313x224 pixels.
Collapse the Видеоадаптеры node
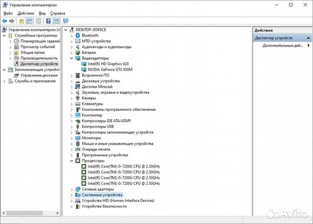71,59
